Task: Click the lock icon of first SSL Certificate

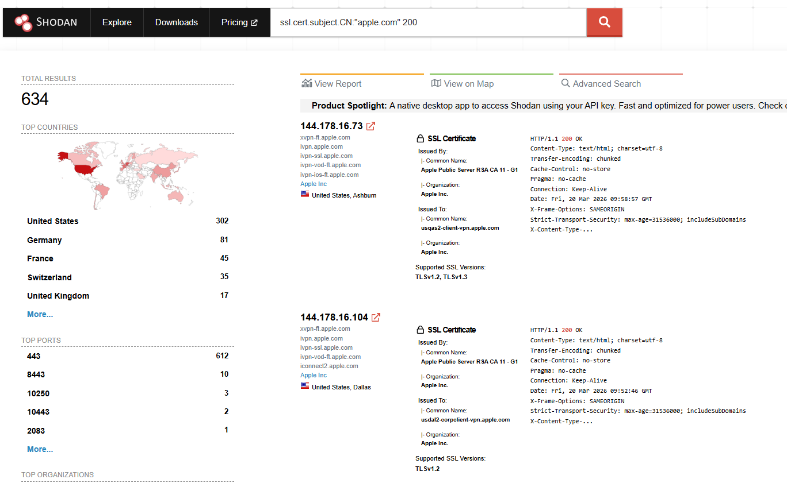Action: 420,138
